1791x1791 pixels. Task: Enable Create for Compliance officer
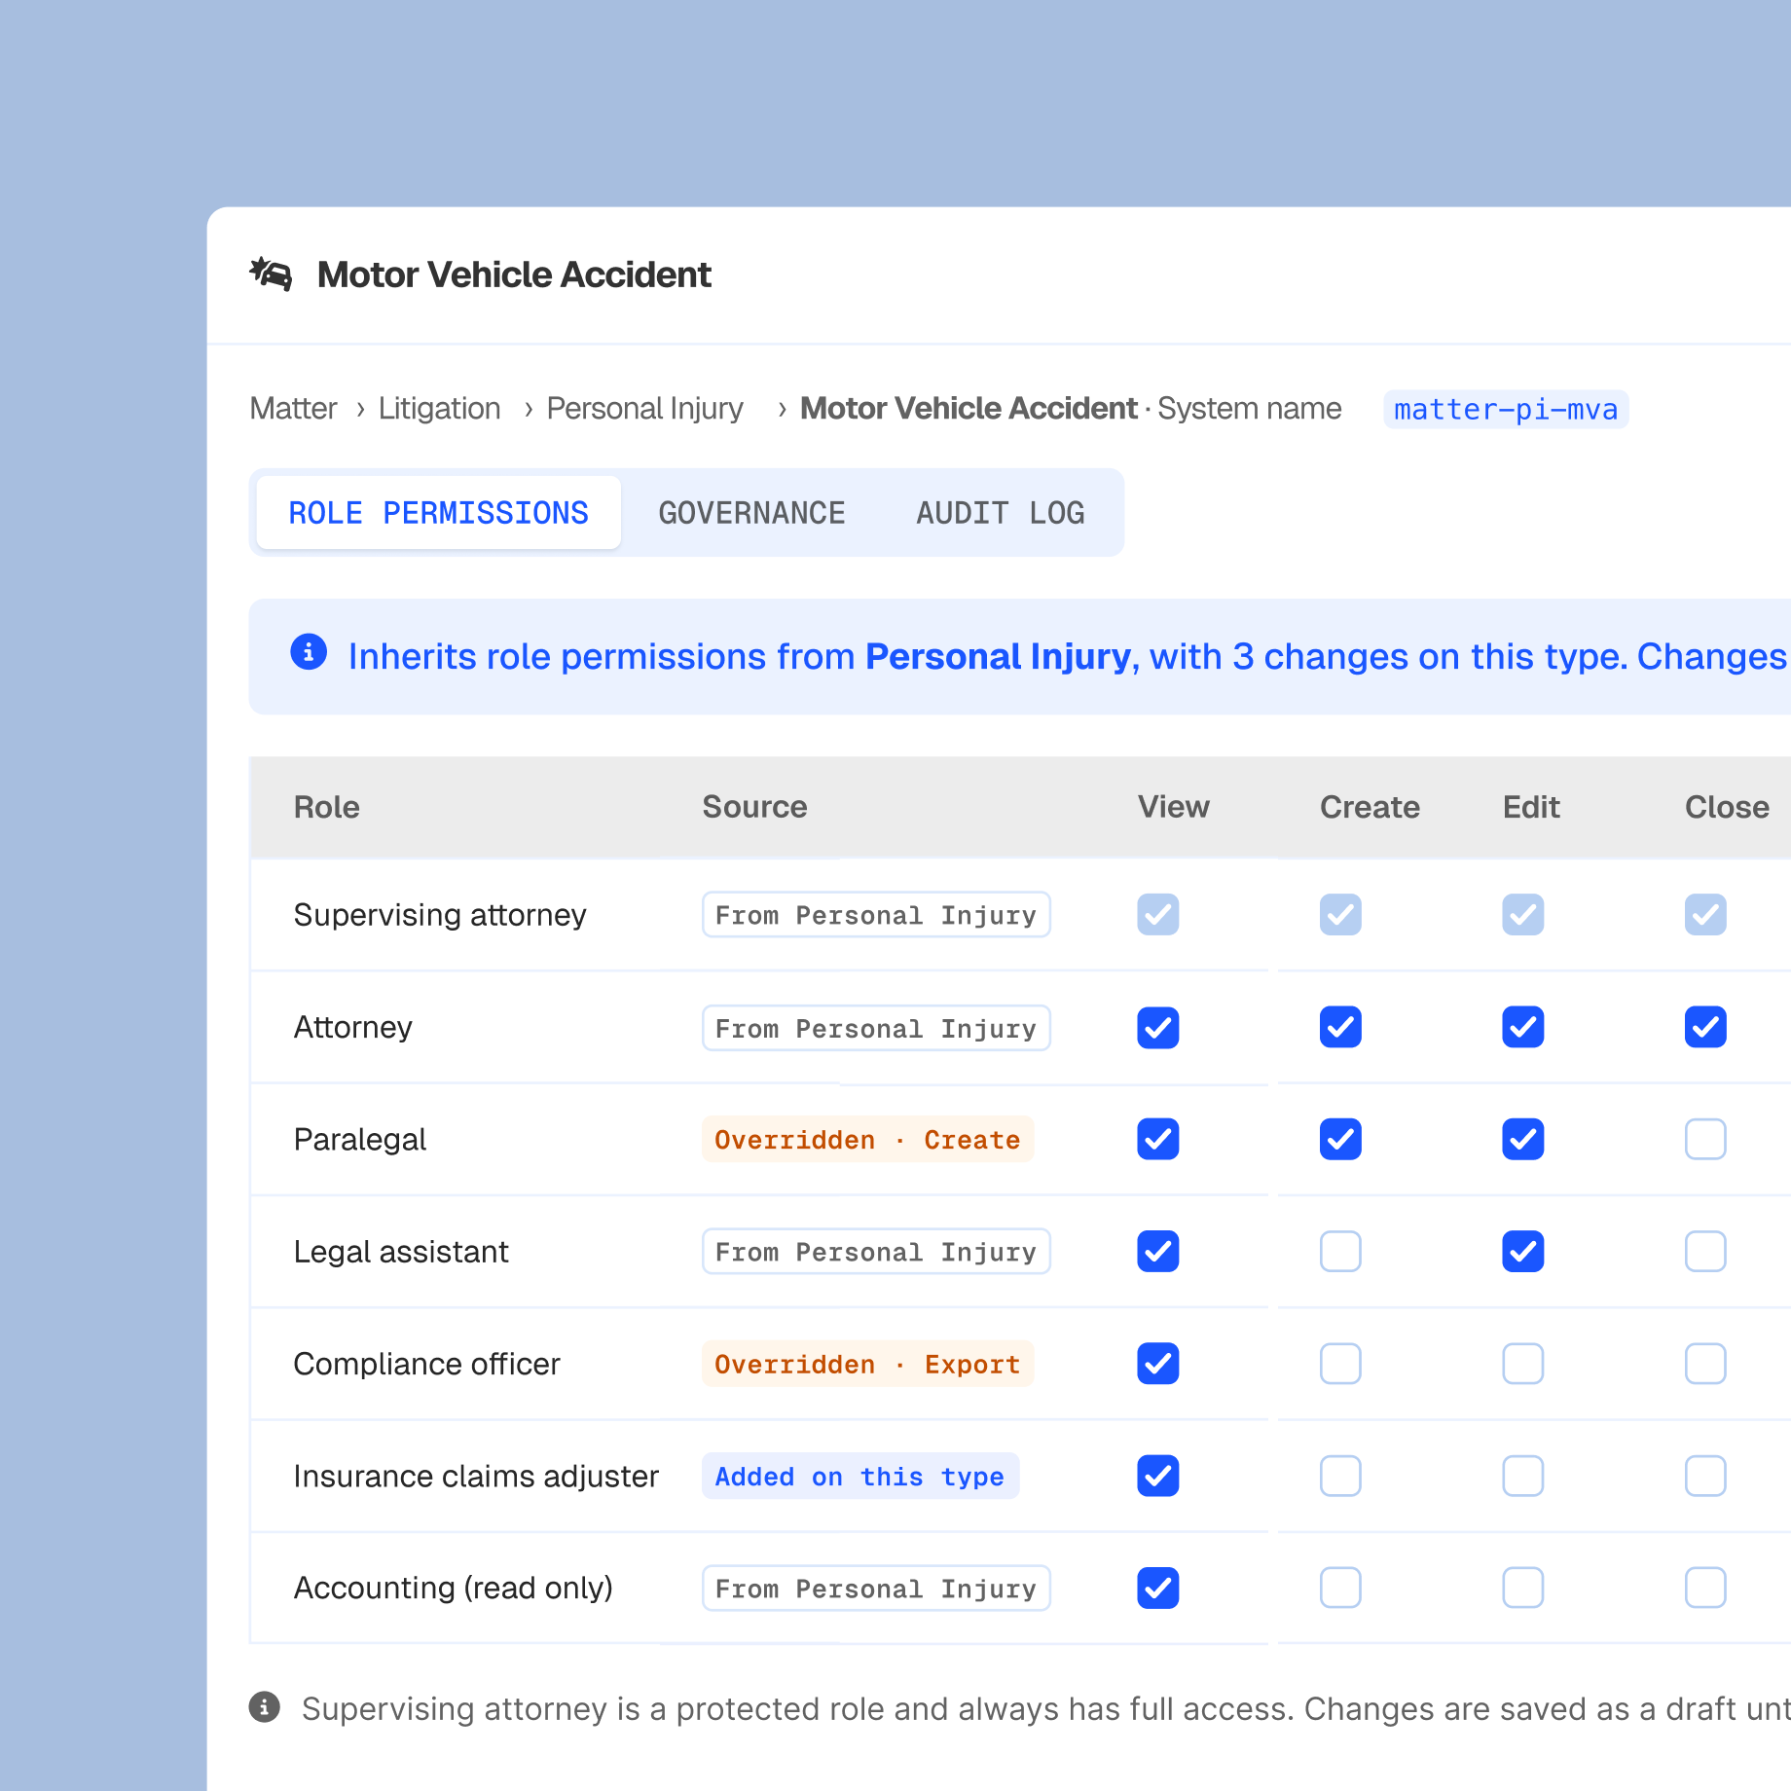(1340, 1364)
